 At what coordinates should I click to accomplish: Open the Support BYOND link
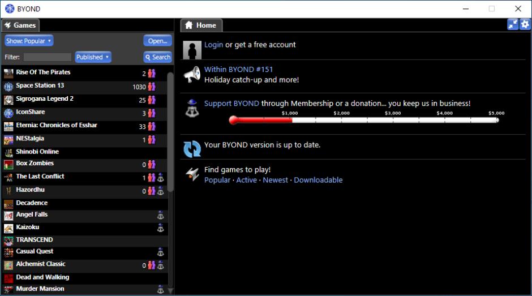[x=231, y=103]
